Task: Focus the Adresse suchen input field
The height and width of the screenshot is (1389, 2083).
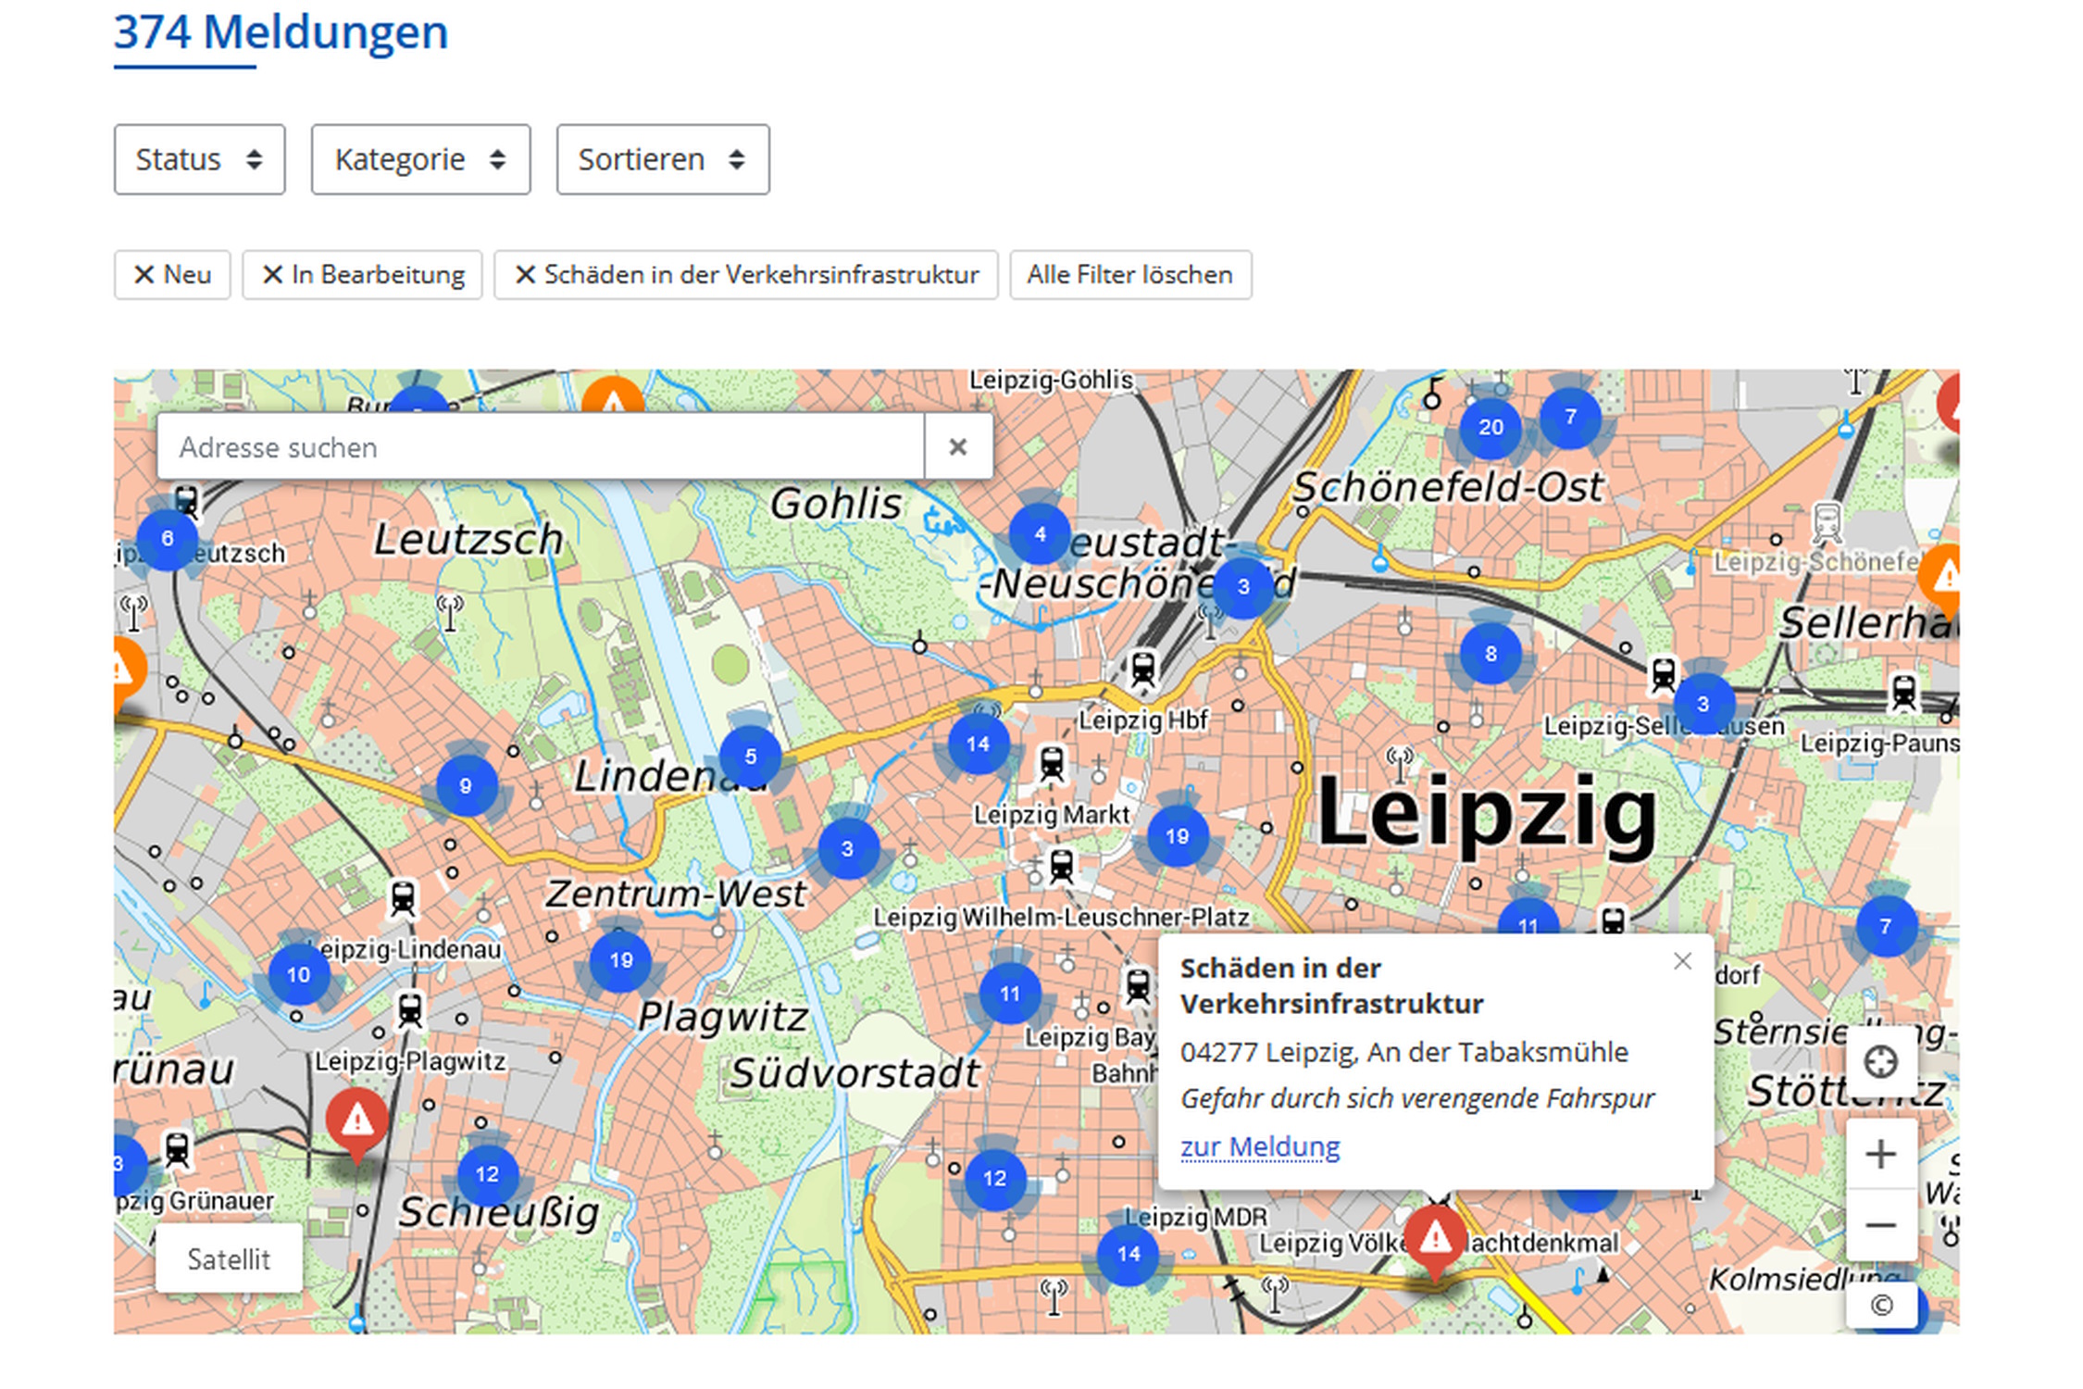Action: pyautogui.click(x=540, y=447)
